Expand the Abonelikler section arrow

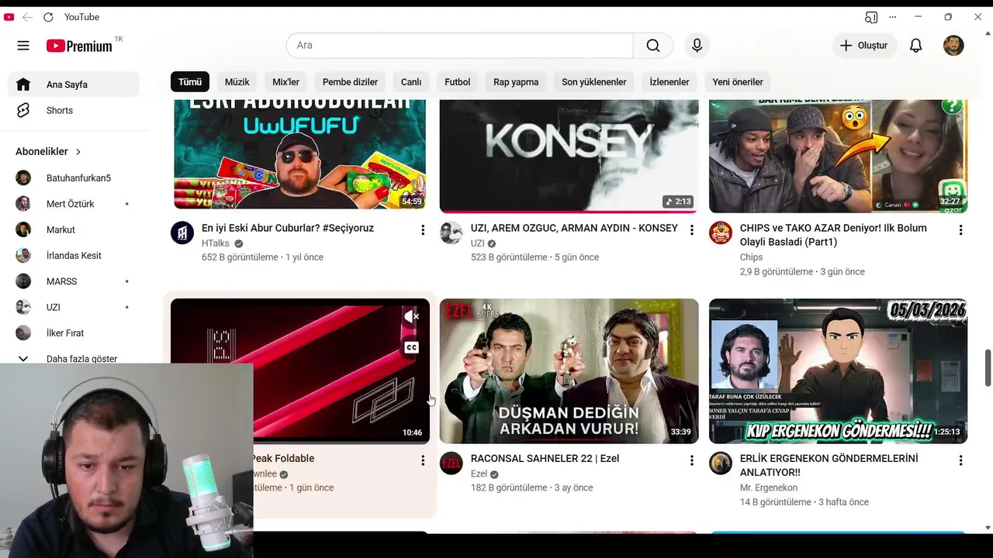[78, 152]
